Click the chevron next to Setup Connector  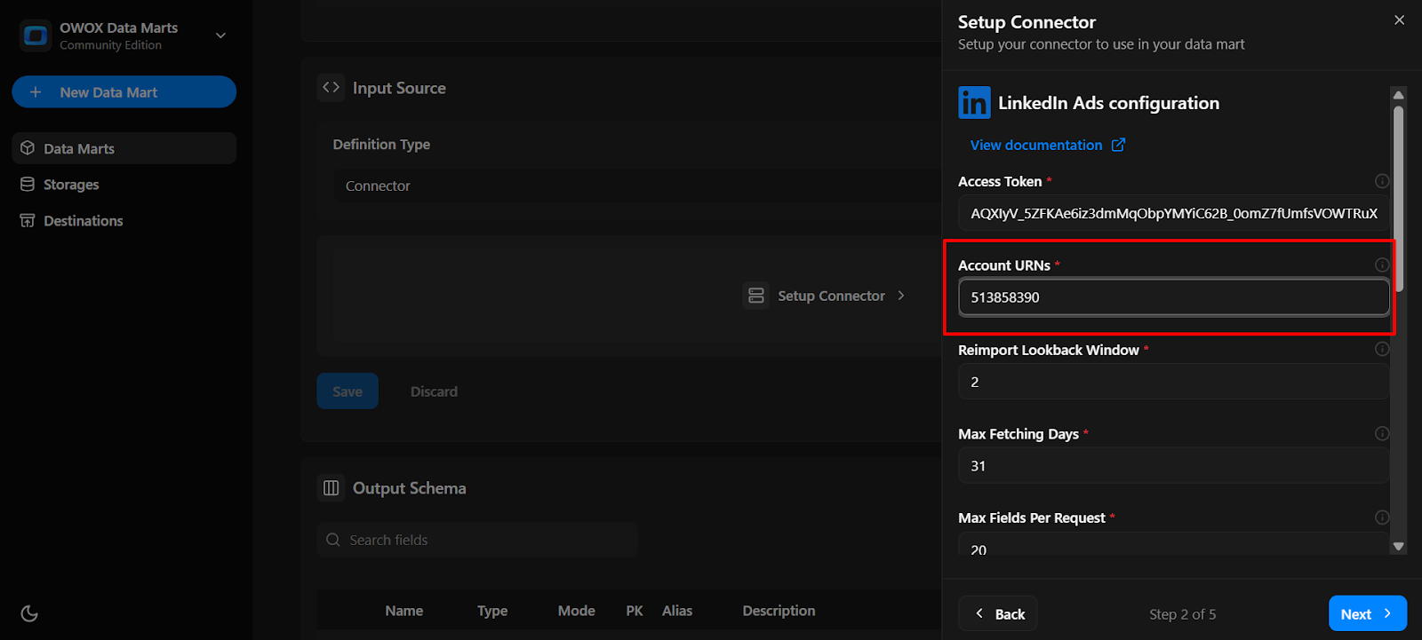900,296
